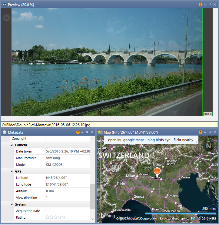Click the Preview horizontal scrollbar right arrow
Viewport: 219px width, 225px height.
[x=210, y=119]
